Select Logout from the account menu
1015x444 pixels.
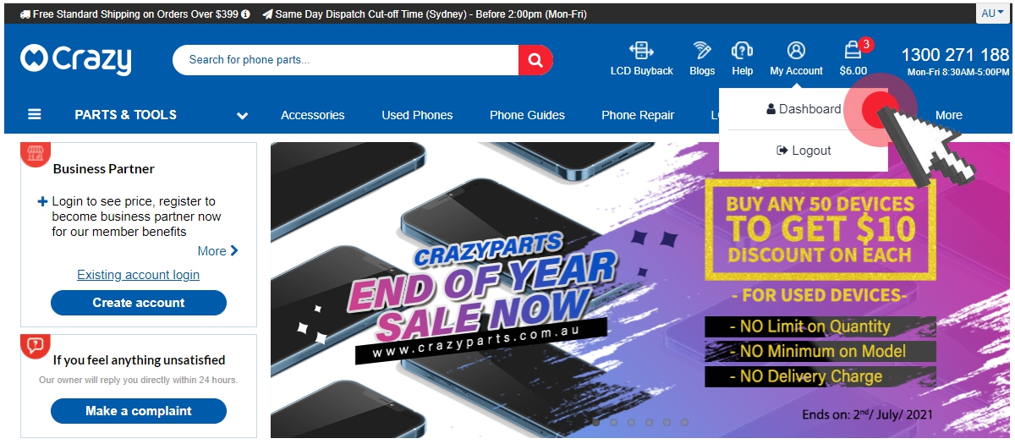tap(804, 151)
